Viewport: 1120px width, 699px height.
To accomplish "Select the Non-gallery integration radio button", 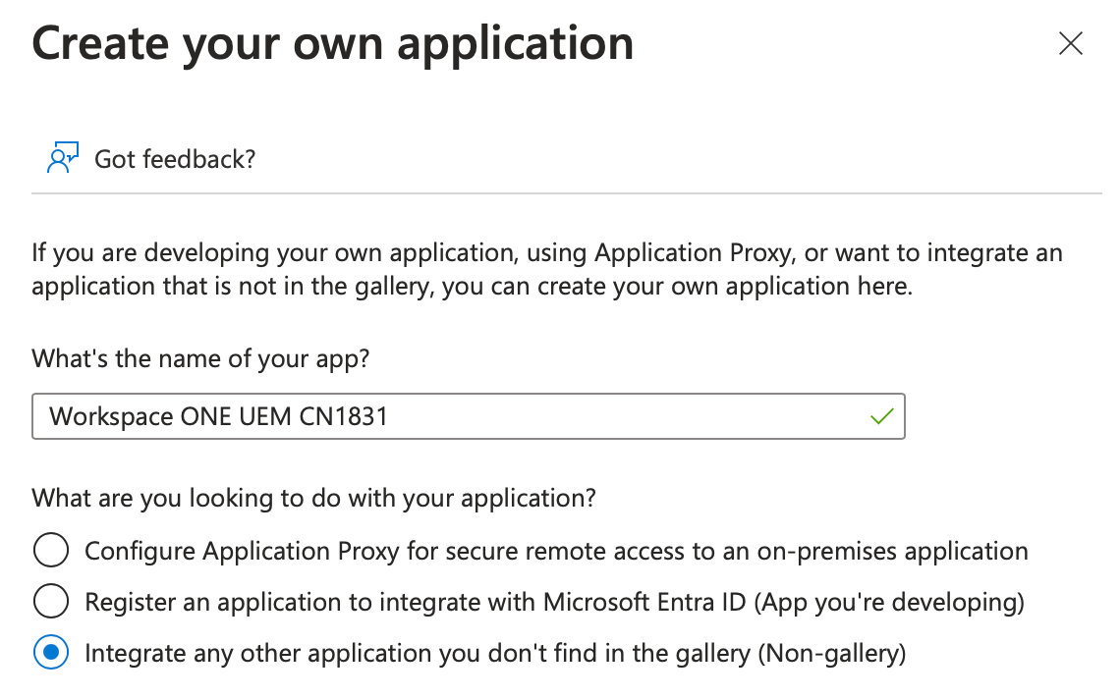I will pyautogui.click(x=51, y=653).
